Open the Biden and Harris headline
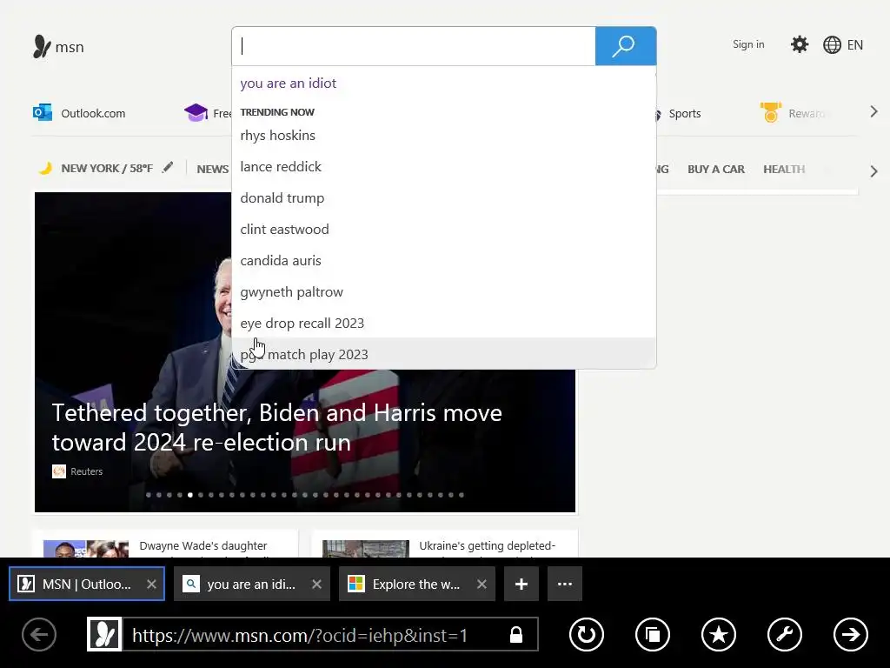The height and width of the screenshot is (668, 890). 277,428
